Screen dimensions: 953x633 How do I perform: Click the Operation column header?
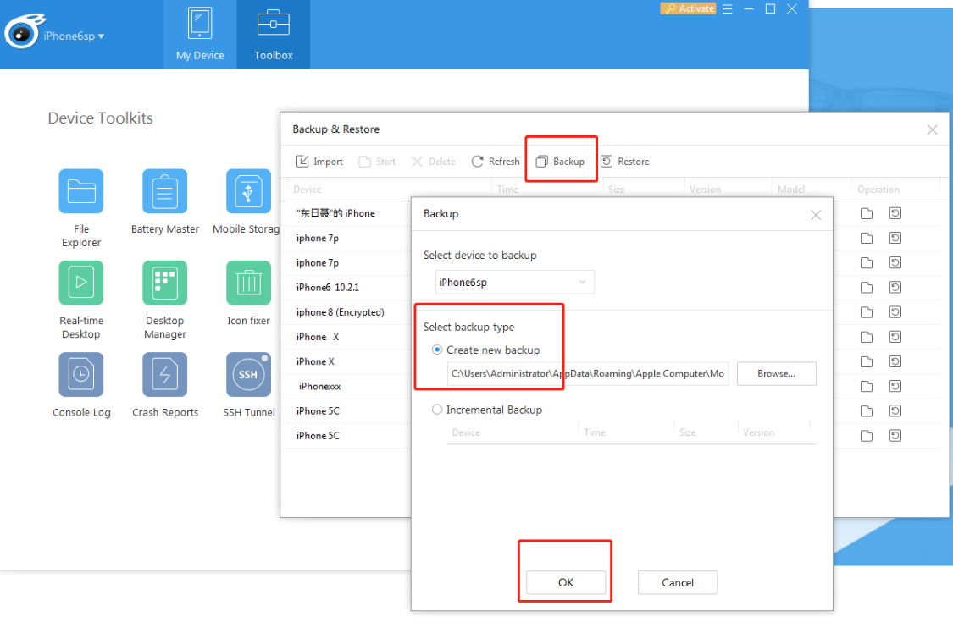[878, 190]
